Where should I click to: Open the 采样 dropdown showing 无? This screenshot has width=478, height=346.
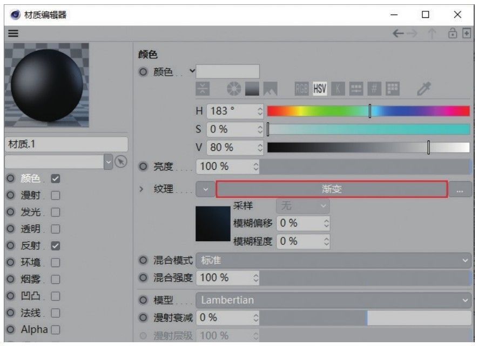click(x=302, y=205)
